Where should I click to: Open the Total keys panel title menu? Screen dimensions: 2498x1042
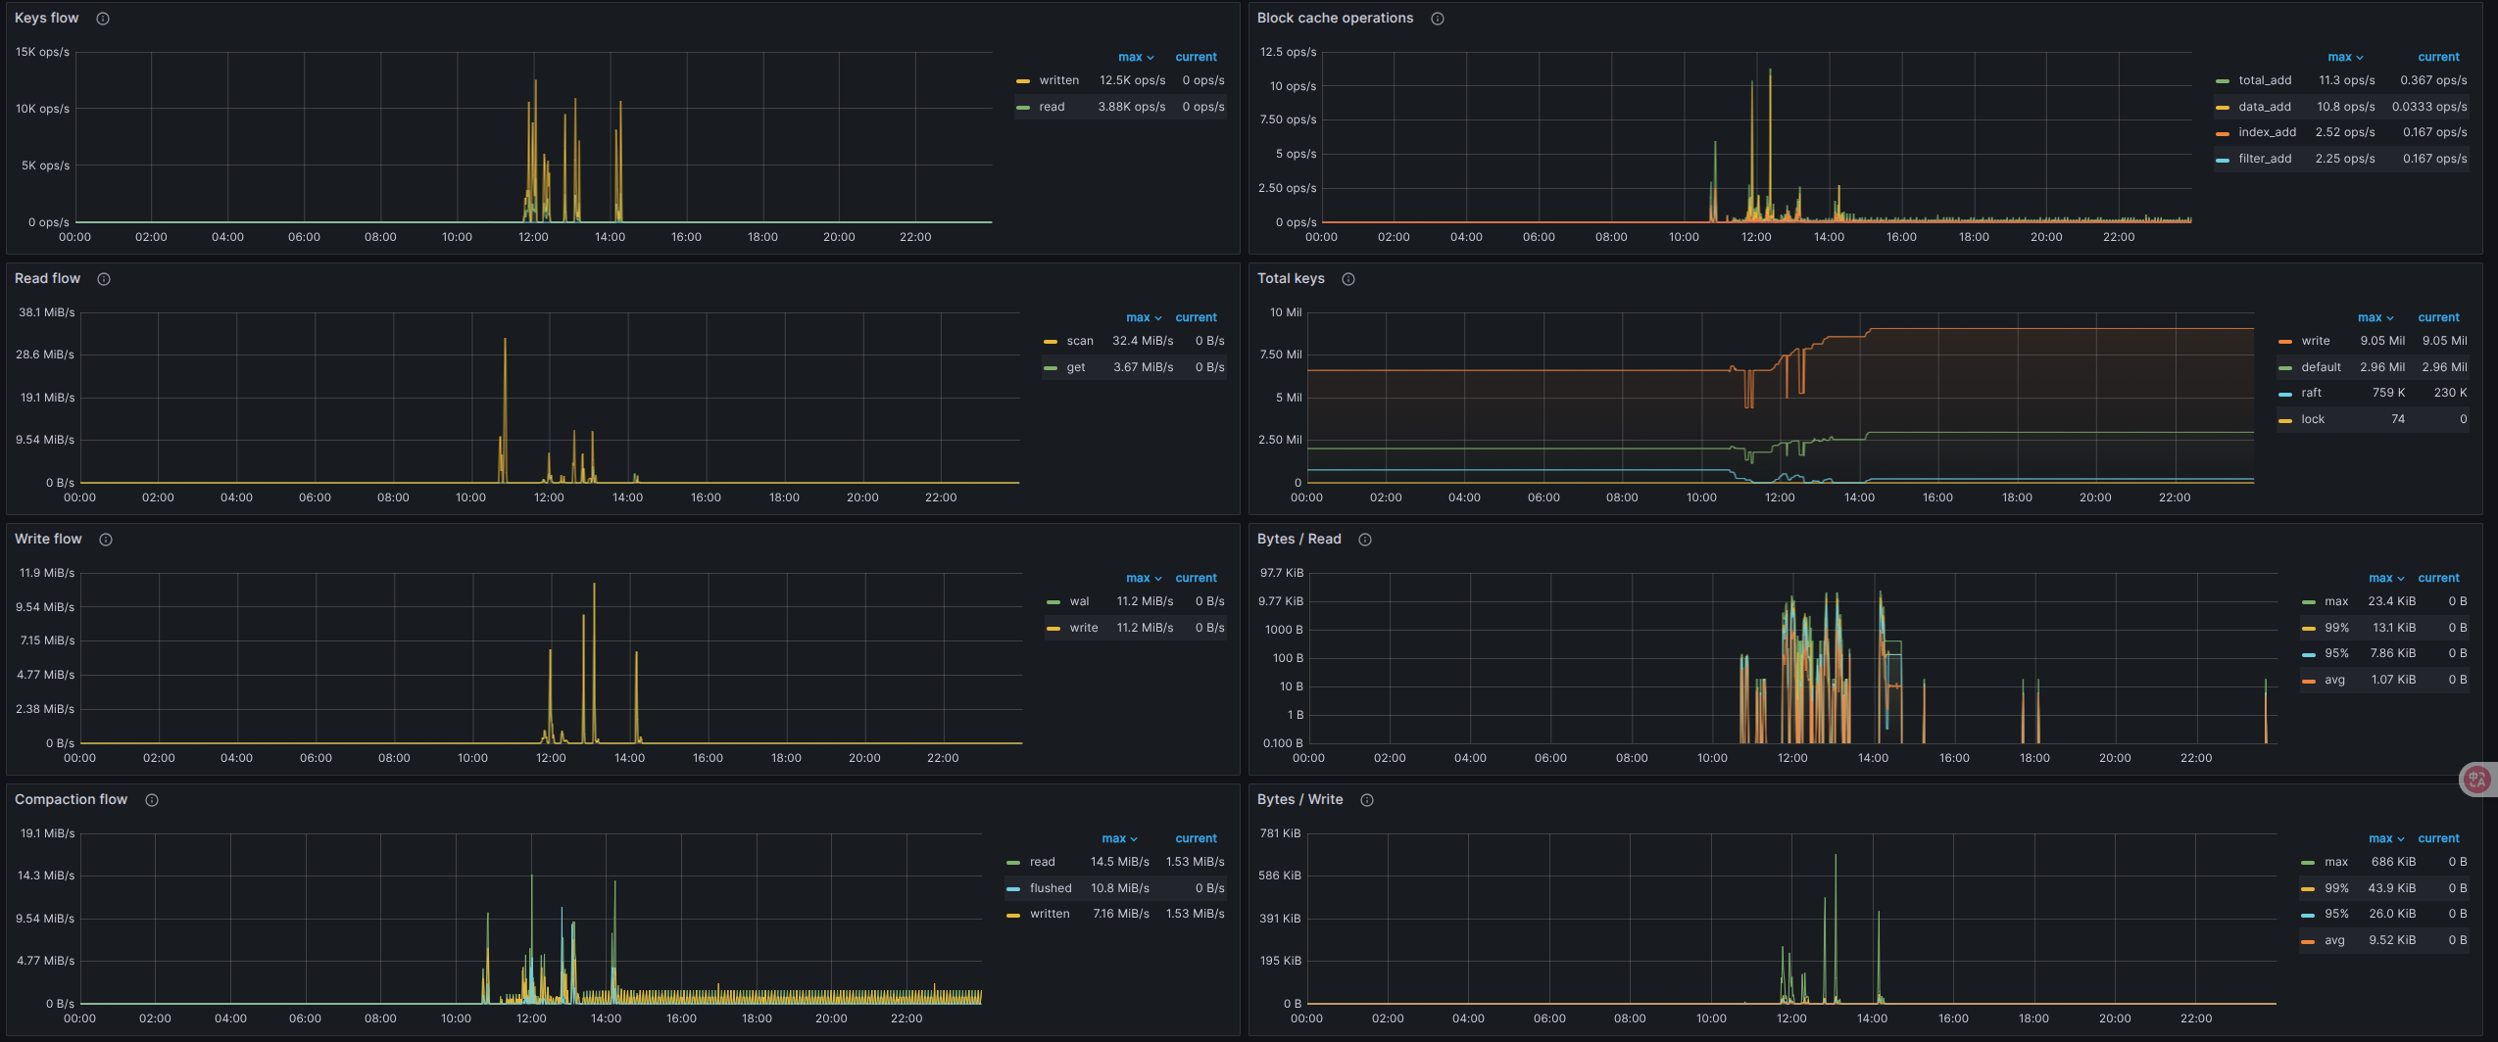point(1291,278)
